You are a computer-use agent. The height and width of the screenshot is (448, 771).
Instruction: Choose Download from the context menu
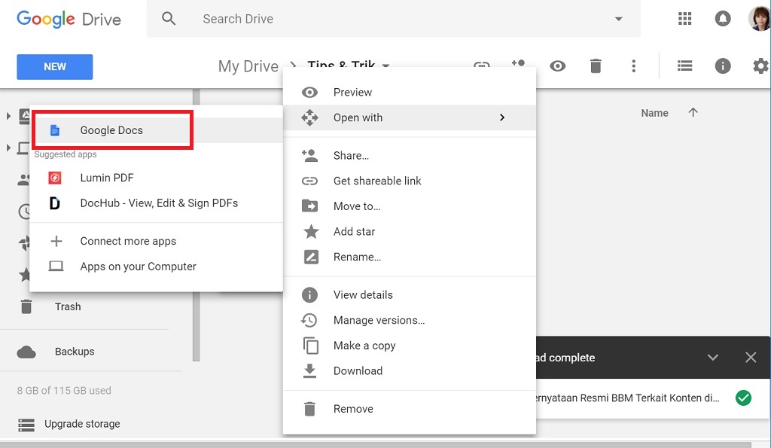[x=409, y=370]
